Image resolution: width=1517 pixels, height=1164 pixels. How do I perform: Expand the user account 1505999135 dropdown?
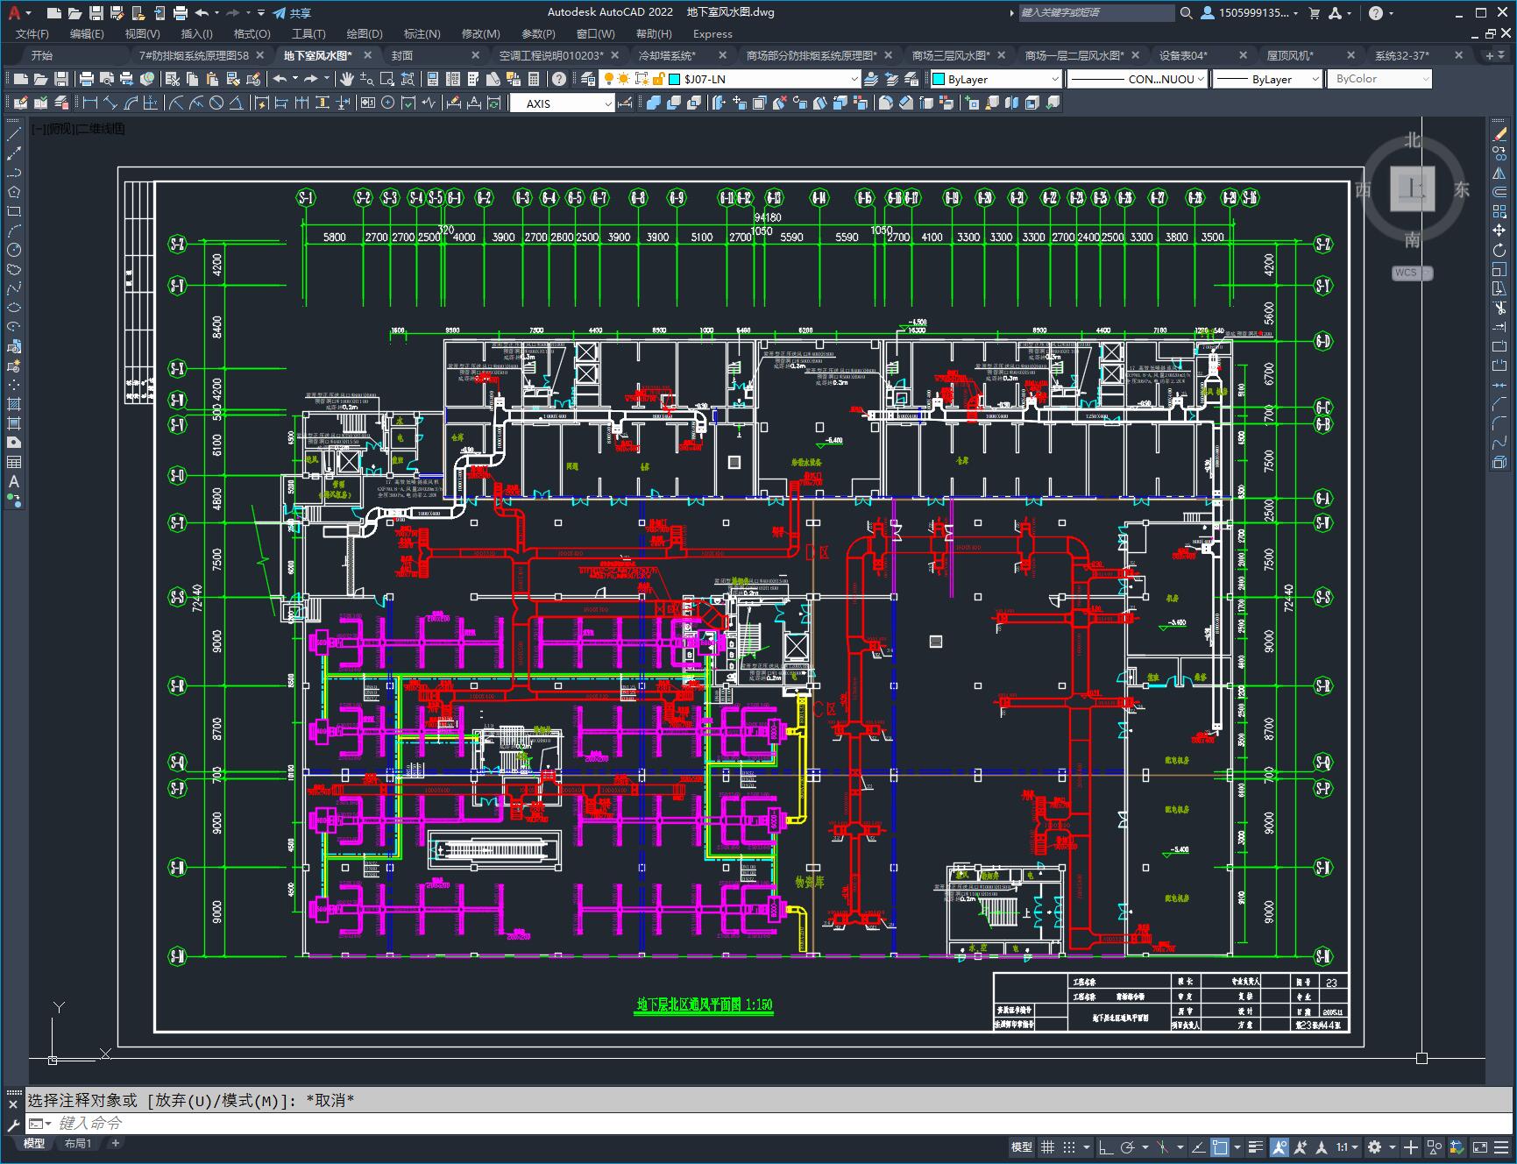pyautogui.click(x=1251, y=12)
